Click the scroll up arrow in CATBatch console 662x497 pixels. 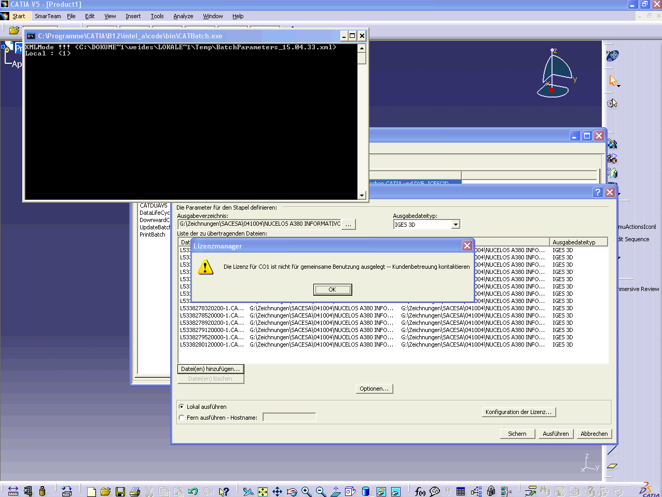pyautogui.click(x=362, y=48)
